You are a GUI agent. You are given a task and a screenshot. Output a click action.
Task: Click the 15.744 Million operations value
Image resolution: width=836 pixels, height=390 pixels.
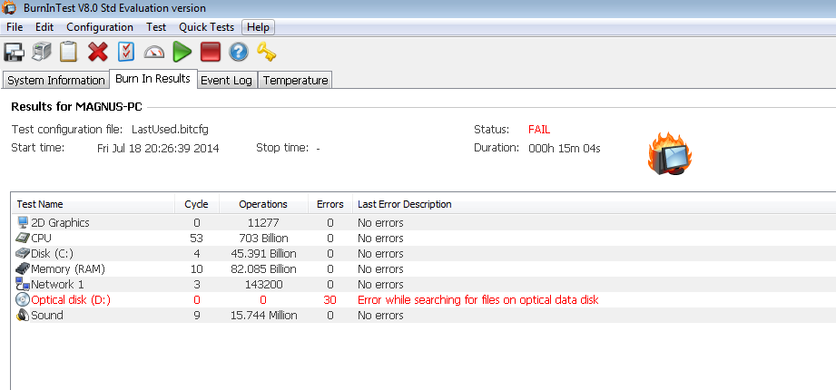[263, 316]
